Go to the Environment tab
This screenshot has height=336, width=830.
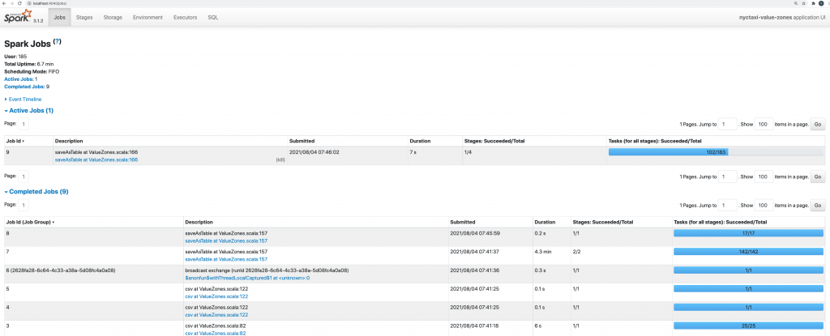[148, 18]
